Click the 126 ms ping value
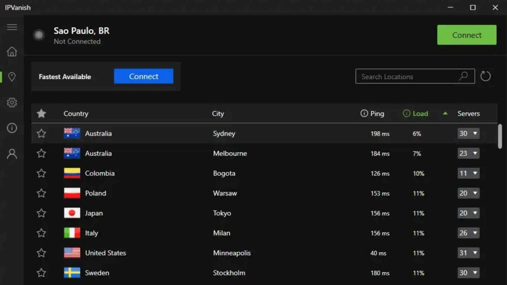The height and width of the screenshot is (285, 507). click(x=380, y=174)
